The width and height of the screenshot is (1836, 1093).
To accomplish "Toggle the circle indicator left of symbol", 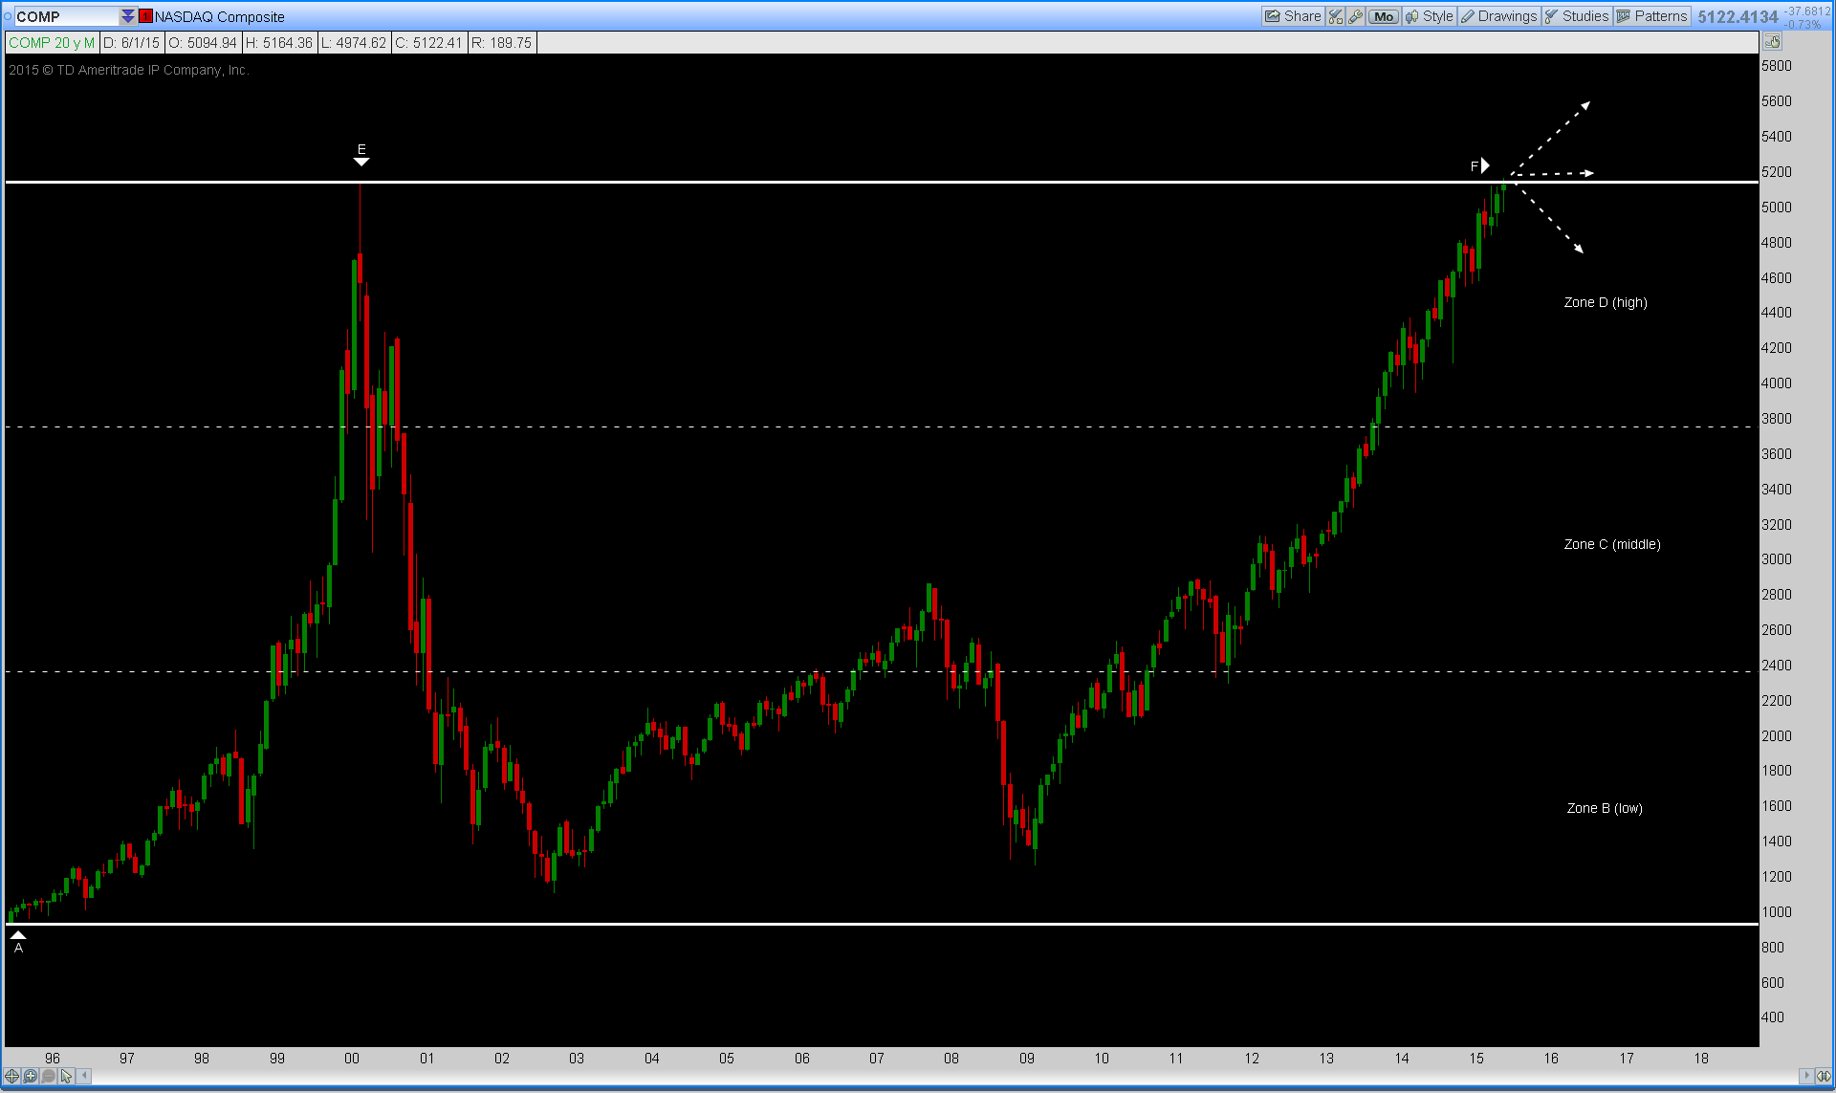I will tap(8, 16).
